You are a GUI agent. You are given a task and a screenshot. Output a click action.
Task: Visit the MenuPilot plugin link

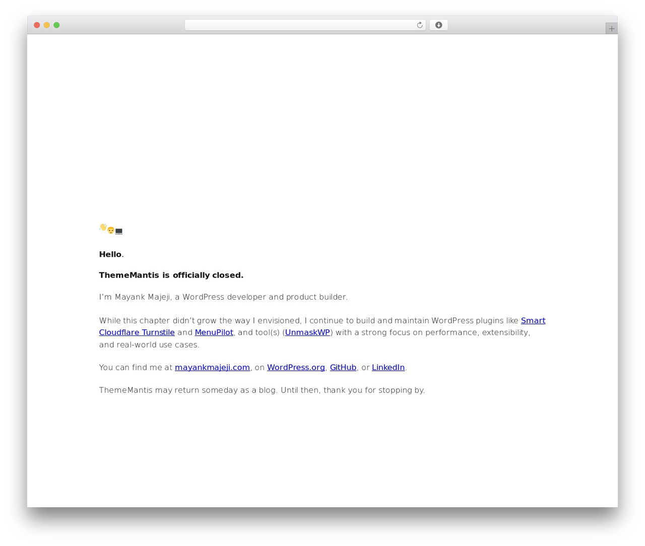(x=214, y=332)
